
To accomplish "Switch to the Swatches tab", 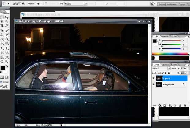I will click(165, 36).
